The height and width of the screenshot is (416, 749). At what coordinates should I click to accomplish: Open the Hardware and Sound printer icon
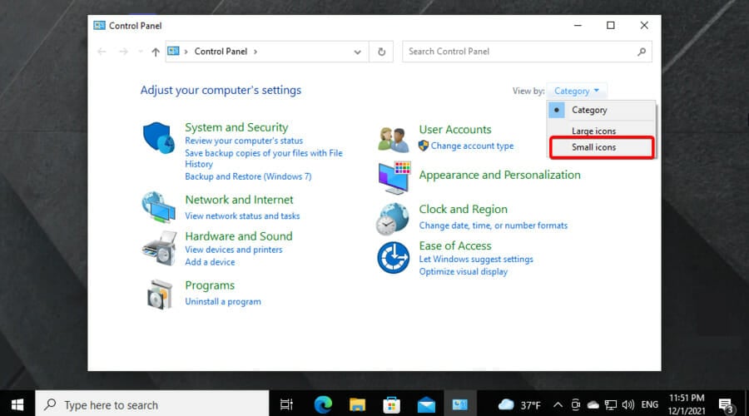(160, 249)
